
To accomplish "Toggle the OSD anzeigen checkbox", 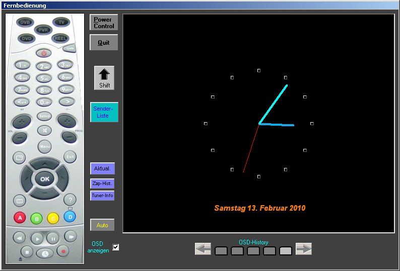I will [116, 247].
